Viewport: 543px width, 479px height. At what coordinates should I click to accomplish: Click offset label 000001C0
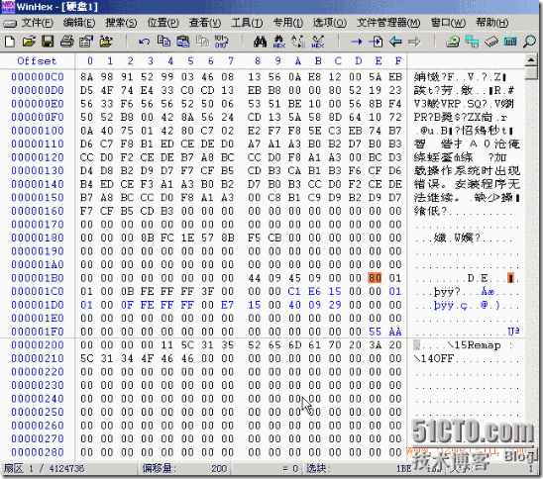[38, 291]
